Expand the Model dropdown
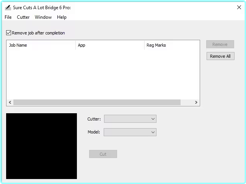 click(x=130, y=132)
